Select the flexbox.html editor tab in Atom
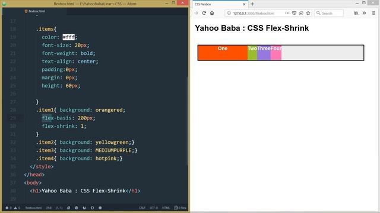 [x=35, y=11]
